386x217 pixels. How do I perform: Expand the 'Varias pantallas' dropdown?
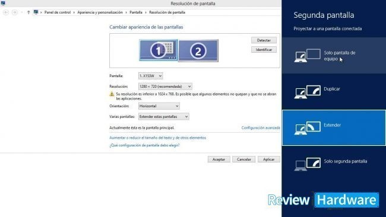[x=164, y=116]
